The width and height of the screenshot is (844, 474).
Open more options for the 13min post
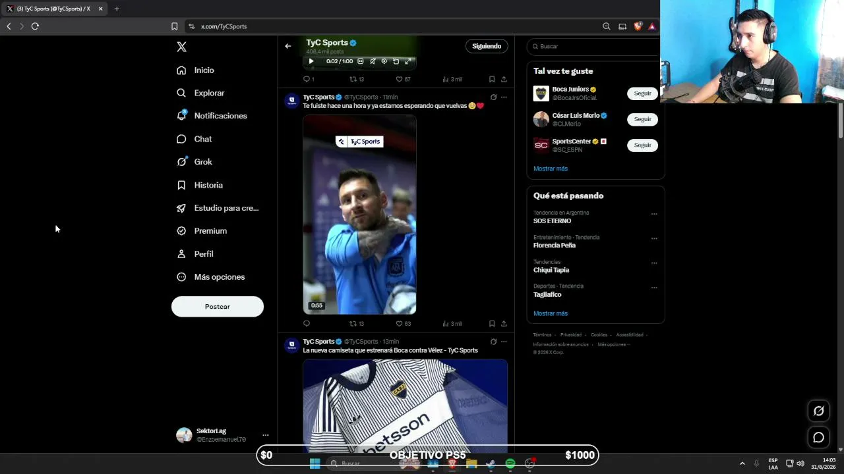point(504,342)
